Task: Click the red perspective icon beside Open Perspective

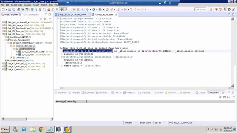Action: pyautogui.click(x=216, y=10)
